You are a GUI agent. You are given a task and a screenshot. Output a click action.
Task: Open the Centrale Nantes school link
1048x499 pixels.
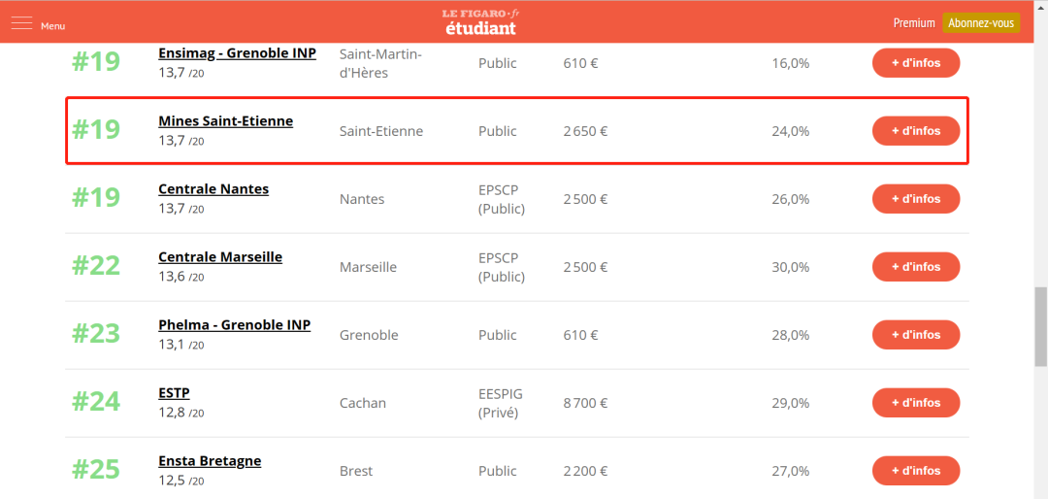[213, 189]
